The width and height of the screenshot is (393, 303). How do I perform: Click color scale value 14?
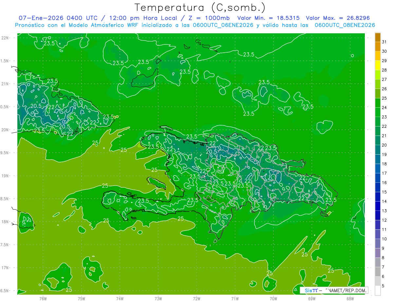click(x=384, y=201)
